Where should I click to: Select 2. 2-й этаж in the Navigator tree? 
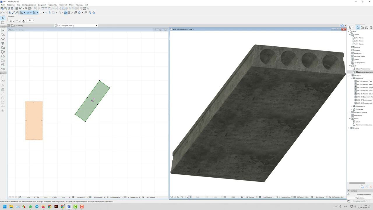[359, 41]
